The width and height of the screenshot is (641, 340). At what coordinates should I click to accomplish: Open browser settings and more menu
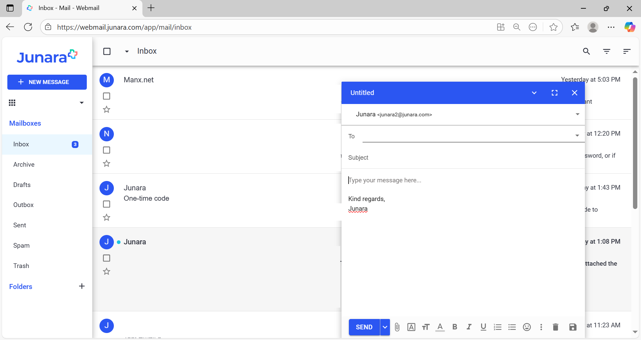(611, 27)
